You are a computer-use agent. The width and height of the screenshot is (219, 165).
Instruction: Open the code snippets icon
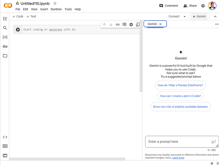5,137
